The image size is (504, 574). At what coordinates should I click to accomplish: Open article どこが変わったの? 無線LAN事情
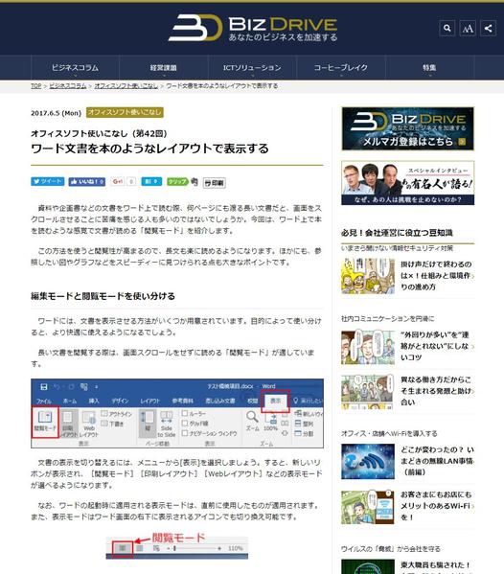[437, 461]
